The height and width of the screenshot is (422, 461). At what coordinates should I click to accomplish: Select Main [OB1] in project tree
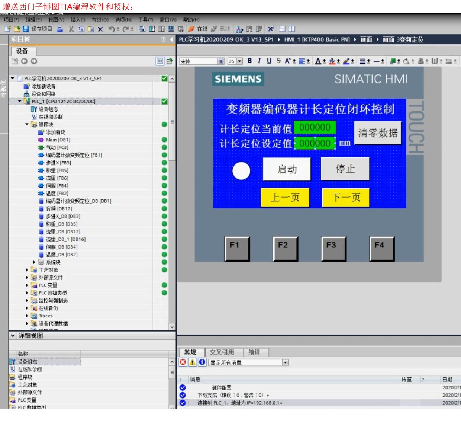pyautogui.click(x=58, y=140)
